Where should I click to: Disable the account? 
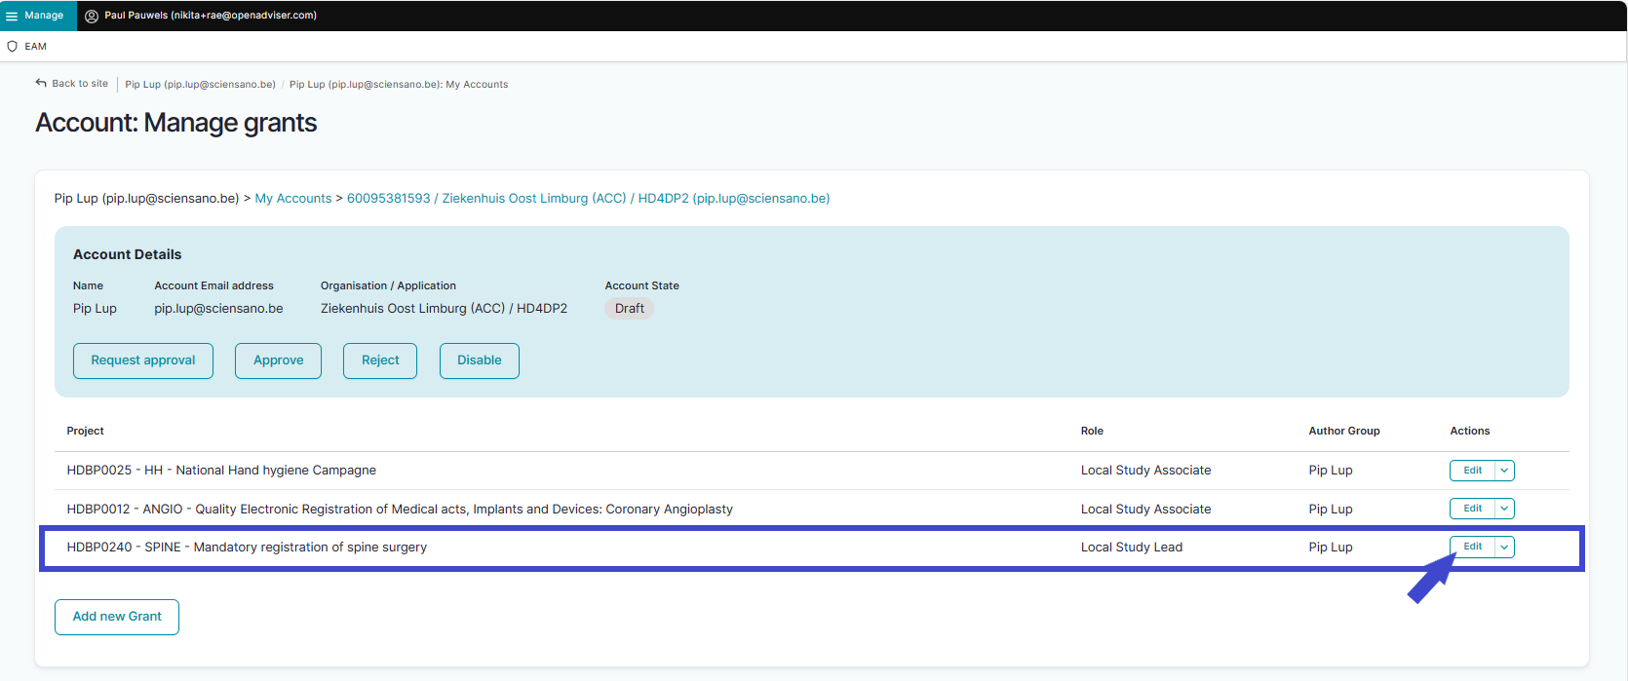(x=479, y=360)
